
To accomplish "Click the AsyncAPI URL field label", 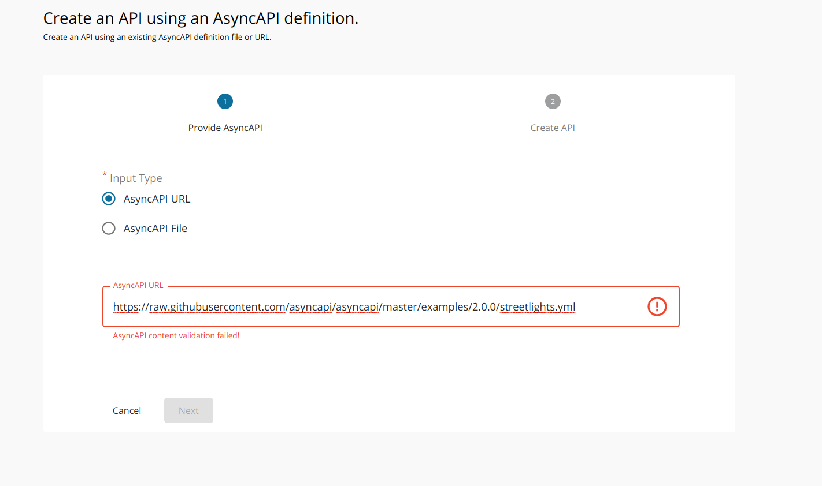I will tap(138, 285).
